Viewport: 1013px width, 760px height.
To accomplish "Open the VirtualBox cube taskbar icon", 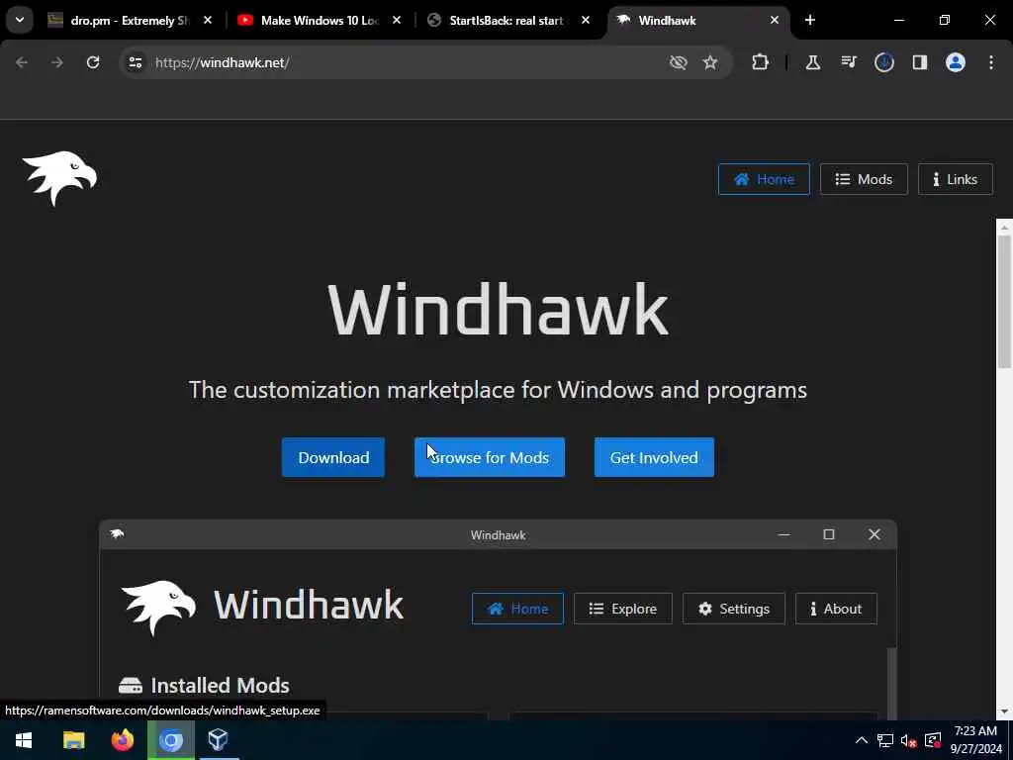I will click(x=219, y=740).
